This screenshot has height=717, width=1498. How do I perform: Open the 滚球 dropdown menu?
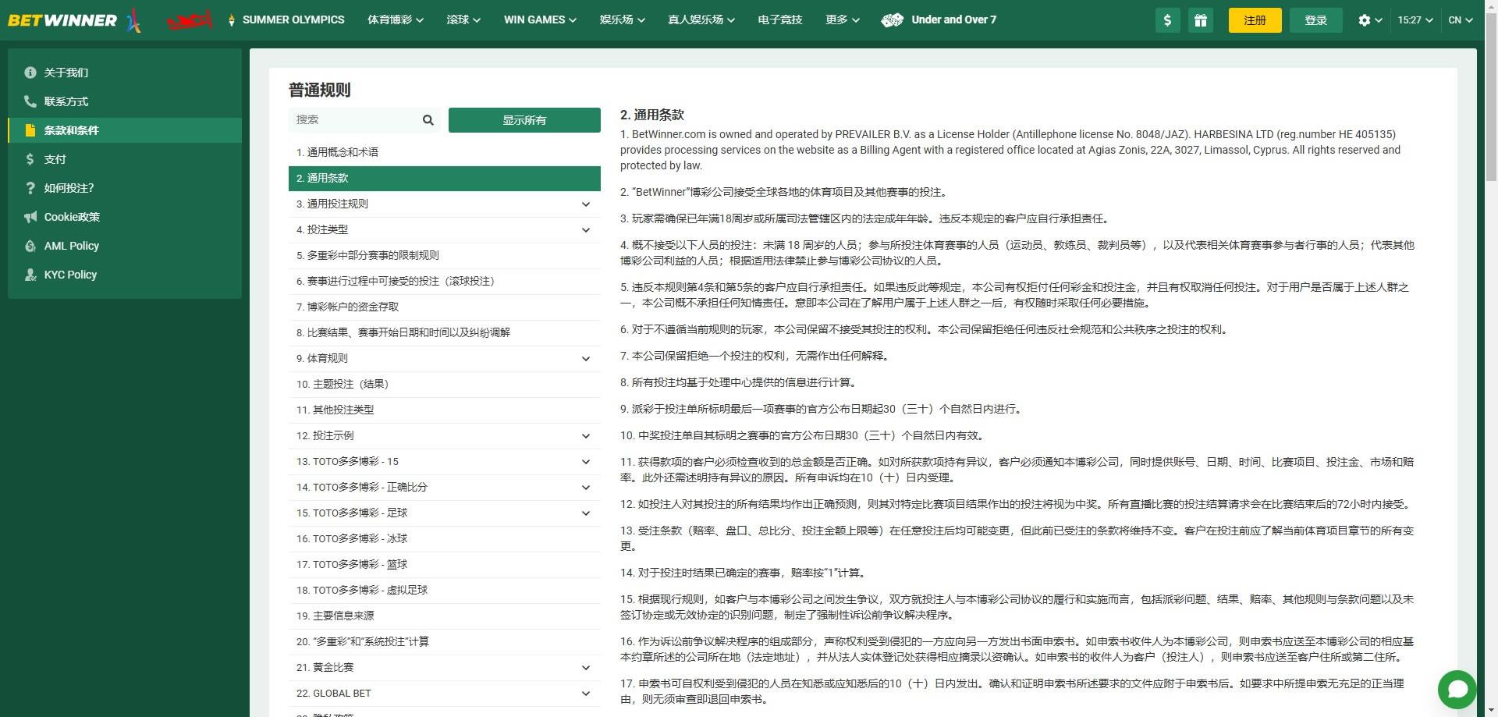coord(463,20)
